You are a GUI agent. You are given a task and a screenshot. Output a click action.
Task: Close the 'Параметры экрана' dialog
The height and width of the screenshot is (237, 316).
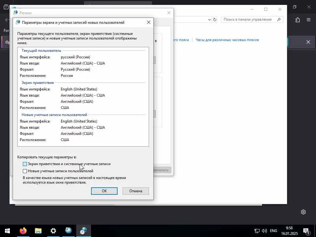149,22
